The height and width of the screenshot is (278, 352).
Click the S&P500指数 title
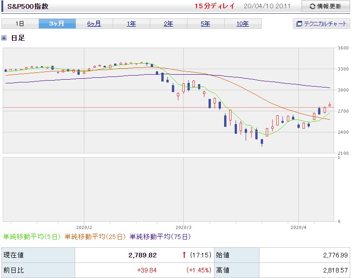coord(28,6)
